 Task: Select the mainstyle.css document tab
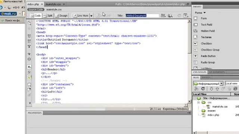pos(53,4)
